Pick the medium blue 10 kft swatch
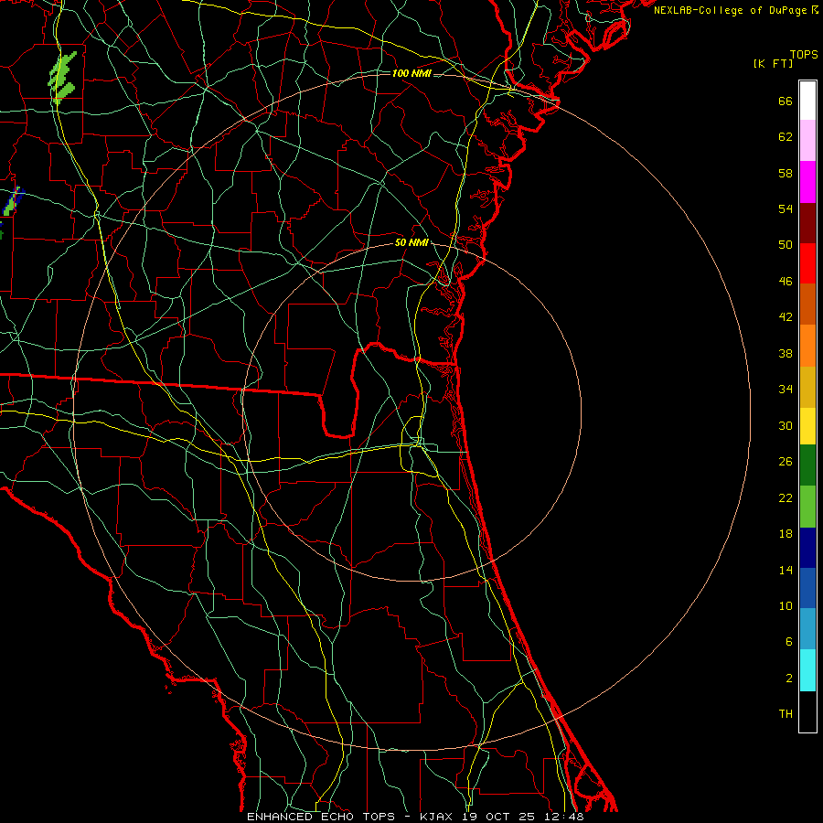 [x=807, y=588]
